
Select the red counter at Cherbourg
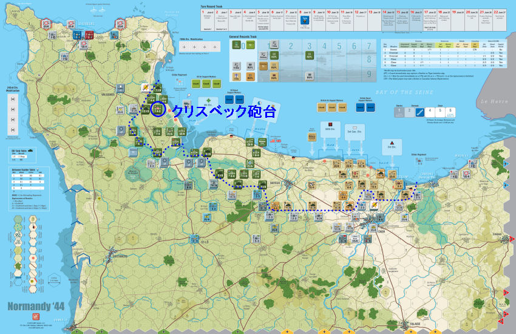(89, 35)
